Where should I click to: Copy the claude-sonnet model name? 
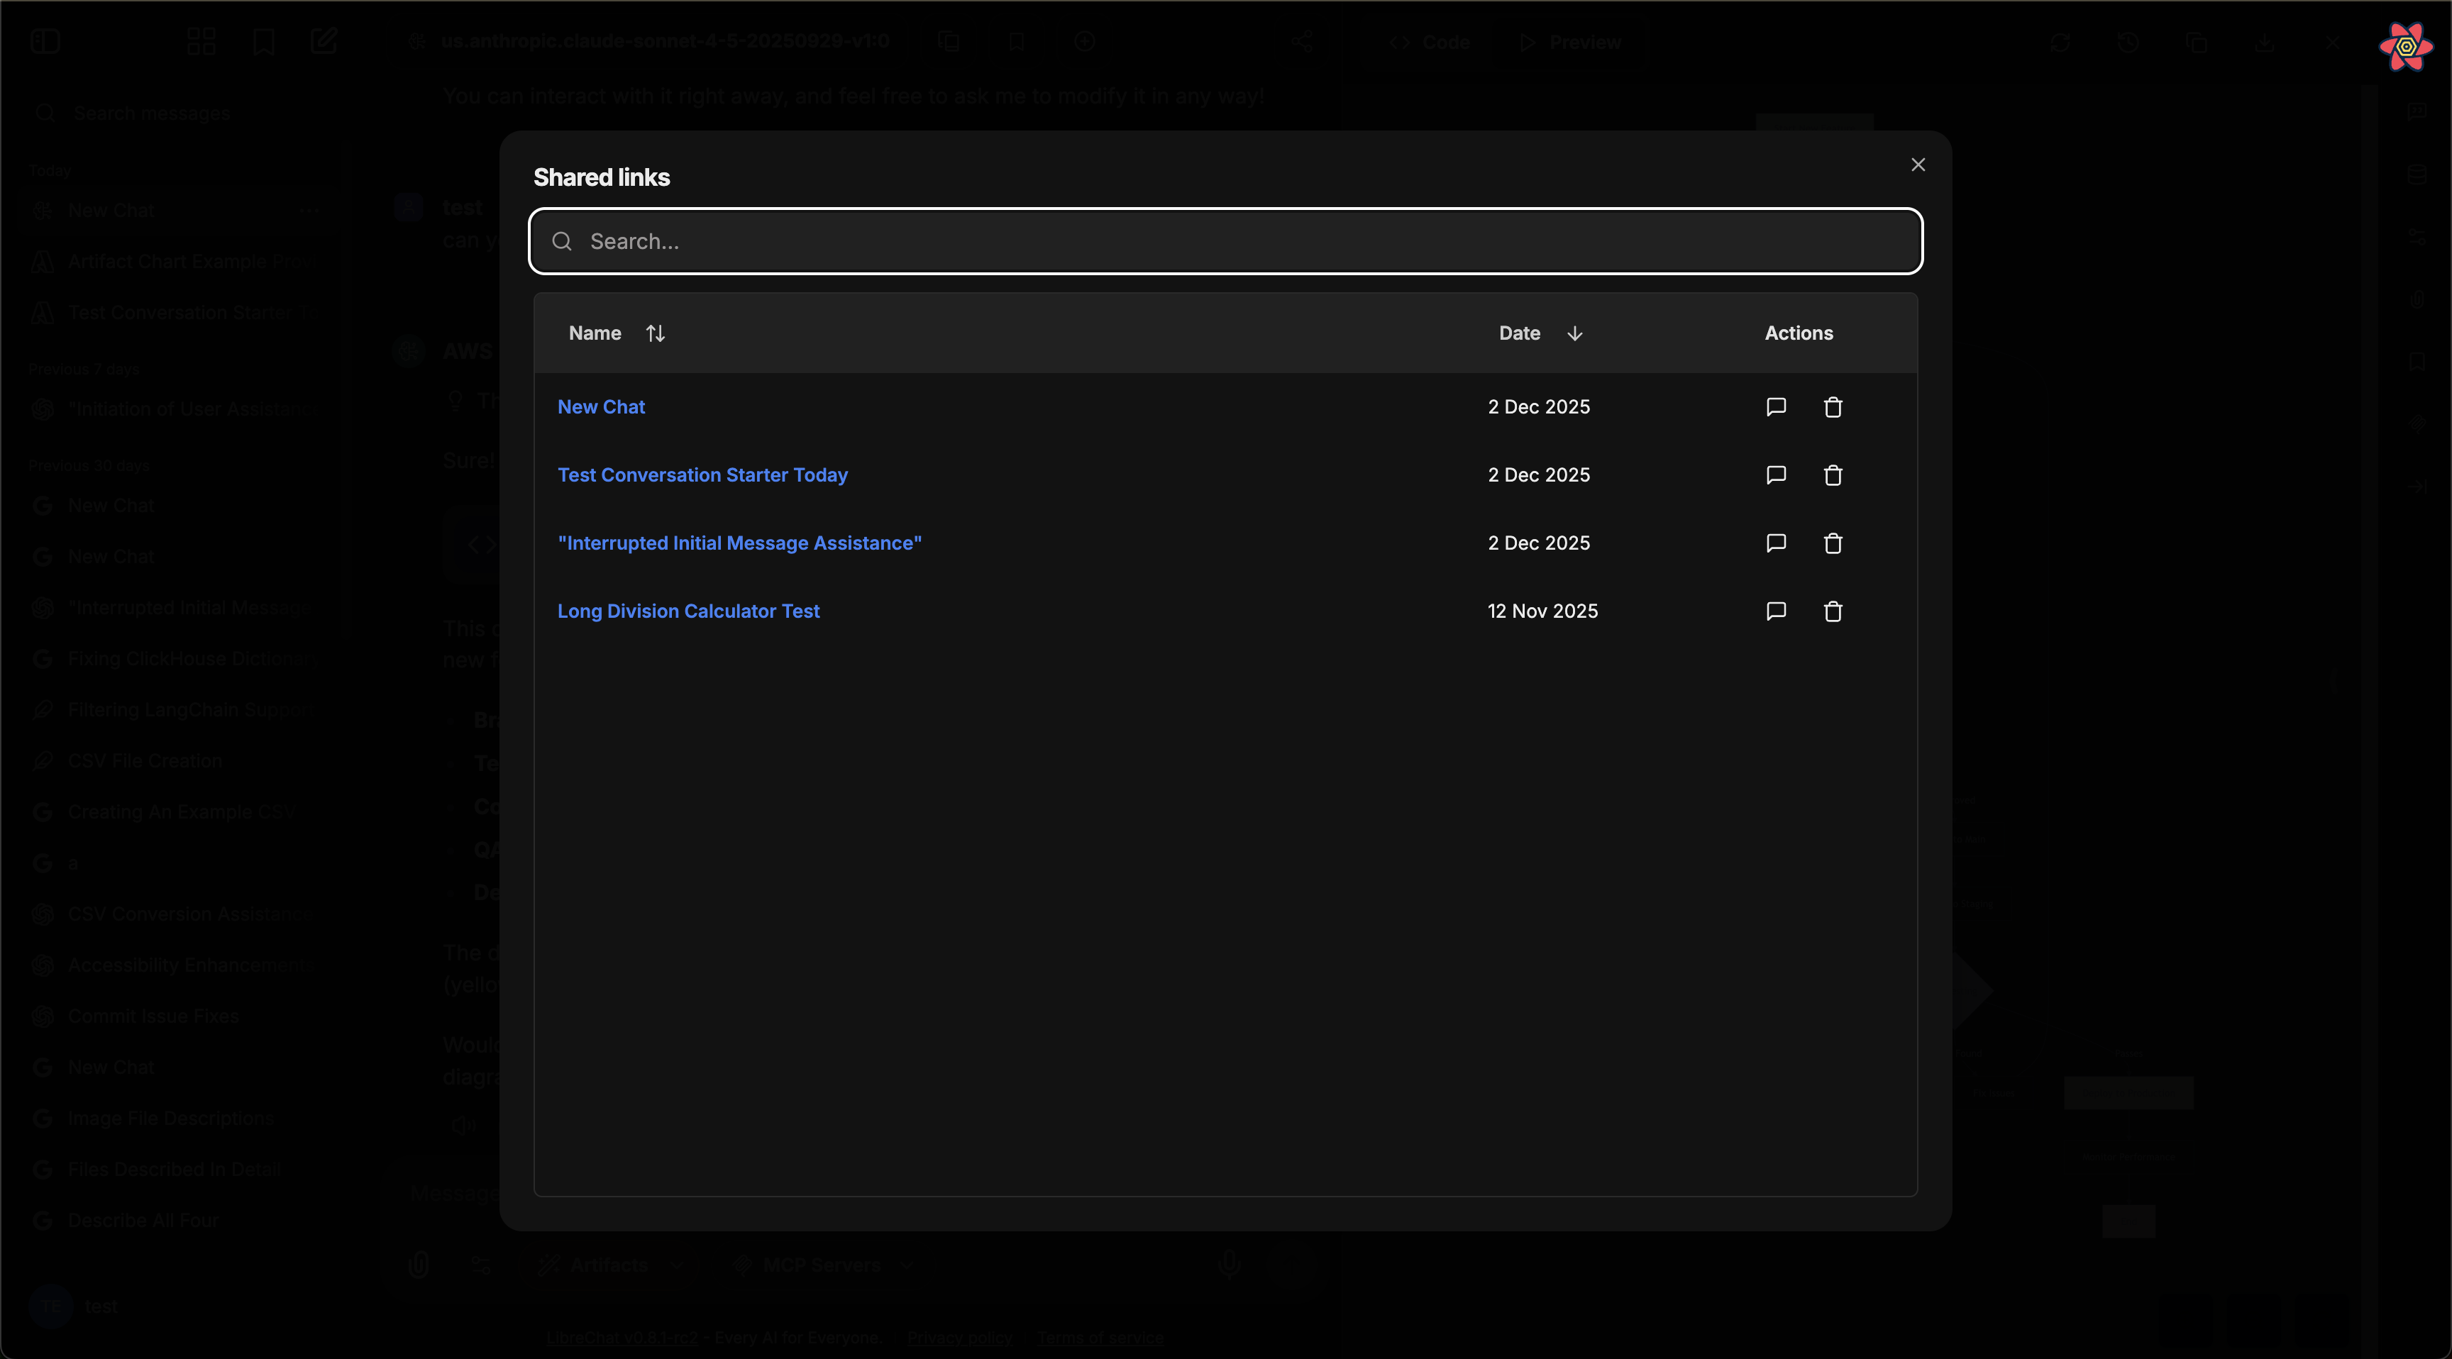click(948, 41)
